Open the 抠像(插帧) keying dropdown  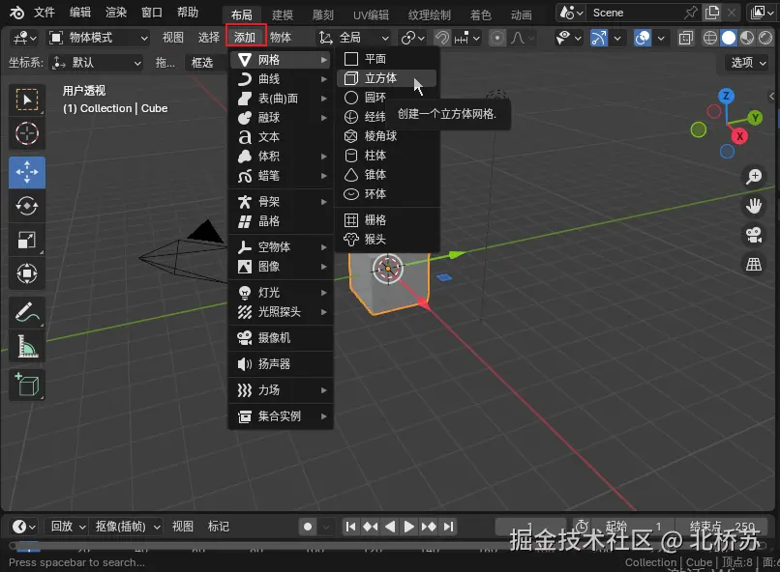pos(128,527)
